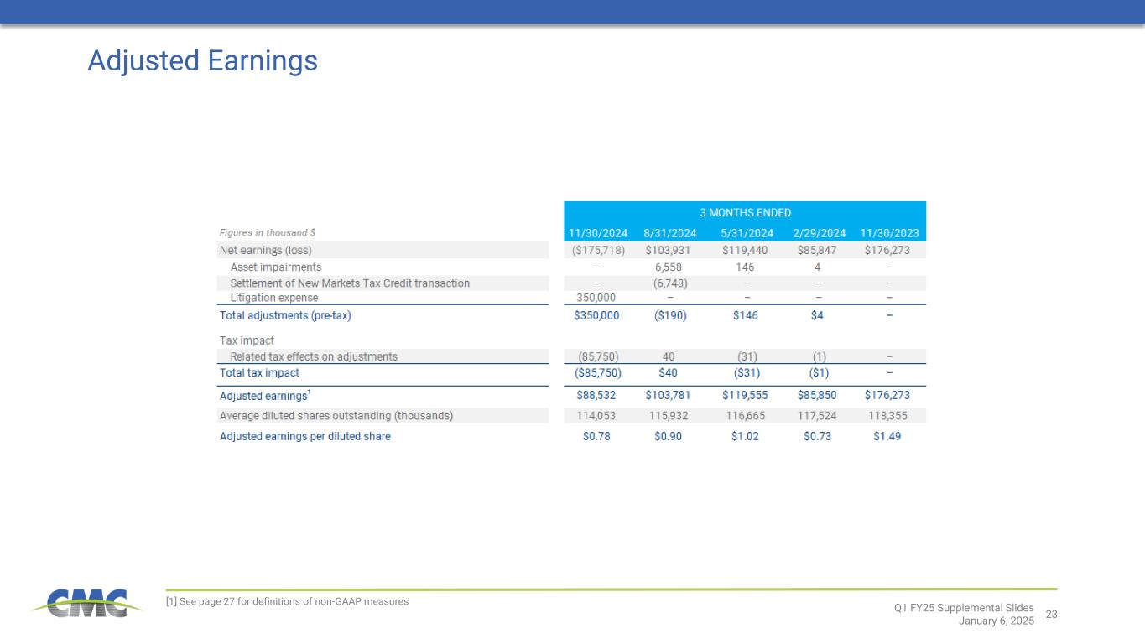This screenshot has height=644, width=1145.
Task: Click the Adjusted earnings value $88,532
Action: click(x=596, y=395)
